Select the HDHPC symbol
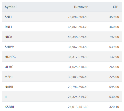Image resolution: width=124 pixels, height=111 pixels. [10, 57]
